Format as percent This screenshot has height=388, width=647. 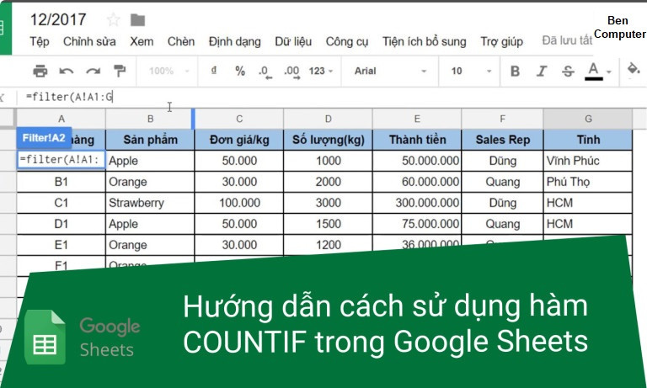(x=240, y=71)
